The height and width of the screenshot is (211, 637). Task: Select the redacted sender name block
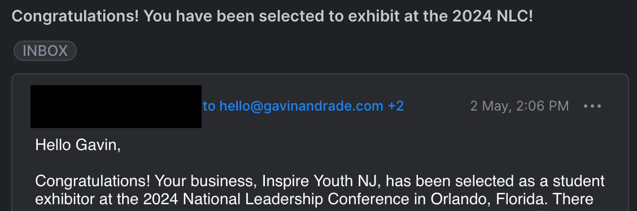[116, 106]
